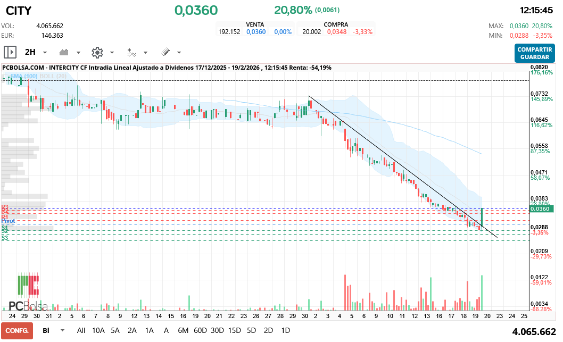Select the All timeframe option
563x342 pixels.
tap(81, 330)
